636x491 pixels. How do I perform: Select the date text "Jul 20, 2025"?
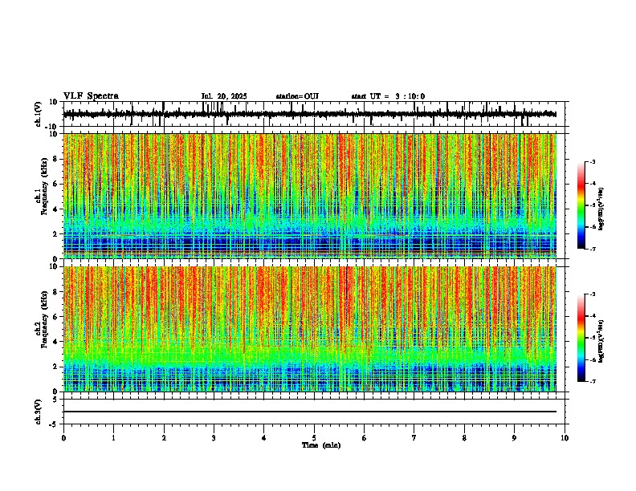(x=224, y=96)
